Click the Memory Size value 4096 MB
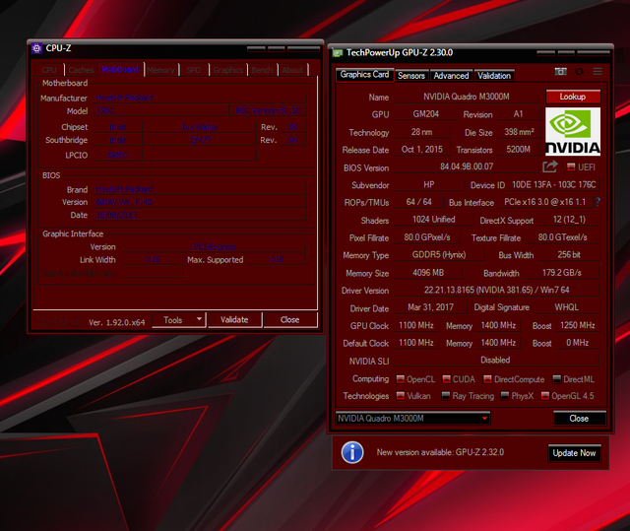The image size is (630, 531). (x=428, y=273)
